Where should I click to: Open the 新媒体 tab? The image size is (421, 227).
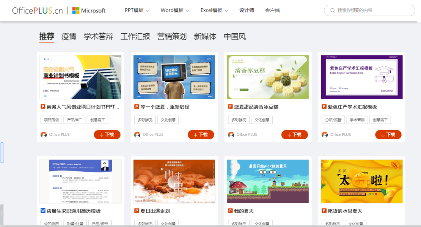205,36
